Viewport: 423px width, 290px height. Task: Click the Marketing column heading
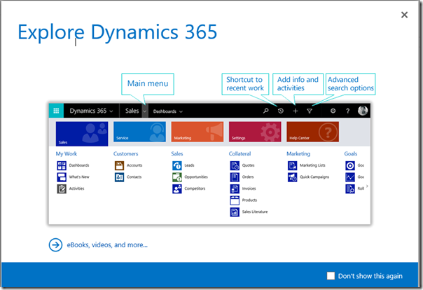(x=298, y=154)
